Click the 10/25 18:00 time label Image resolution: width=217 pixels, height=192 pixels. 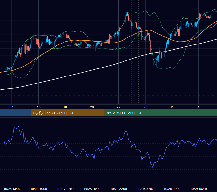click(65, 189)
